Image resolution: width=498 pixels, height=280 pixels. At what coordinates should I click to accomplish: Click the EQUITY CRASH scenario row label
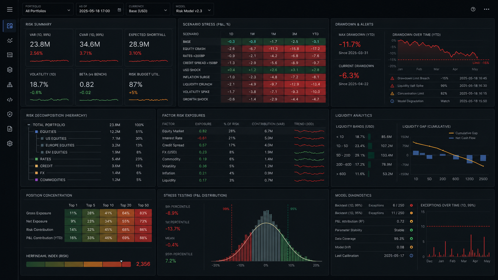tap(194, 49)
